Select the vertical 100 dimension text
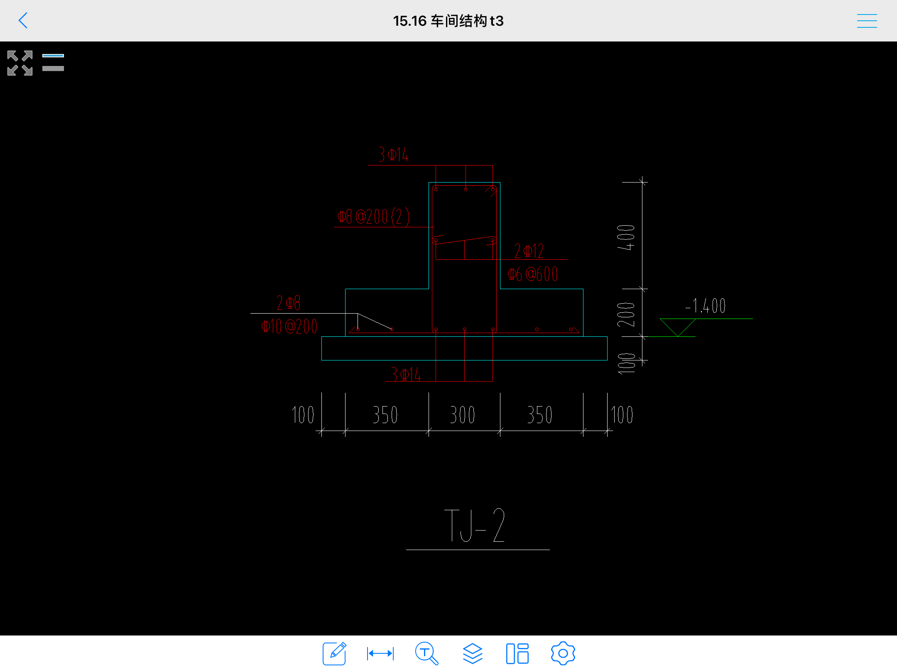The height and width of the screenshot is (672, 897). (627, 363)
